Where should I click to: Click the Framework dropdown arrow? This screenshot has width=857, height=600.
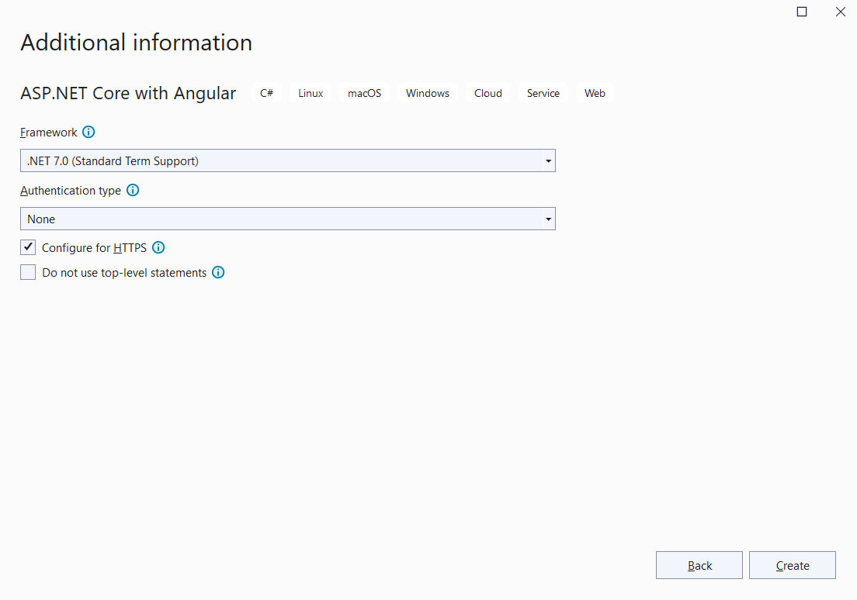pos(548,161)
